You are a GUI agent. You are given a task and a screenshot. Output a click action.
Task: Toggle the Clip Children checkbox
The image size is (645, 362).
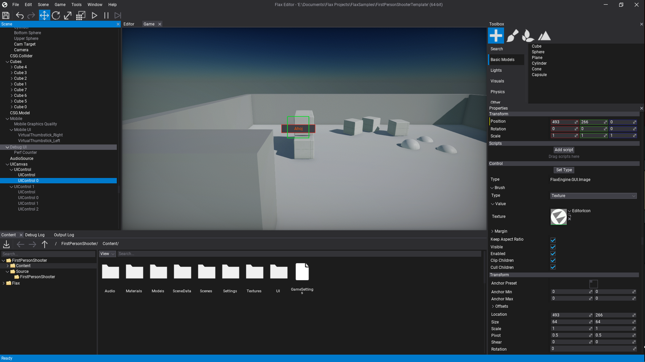coord(553,260)
